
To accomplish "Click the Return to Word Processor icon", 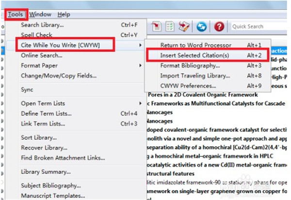I will (x=183, y=26).
